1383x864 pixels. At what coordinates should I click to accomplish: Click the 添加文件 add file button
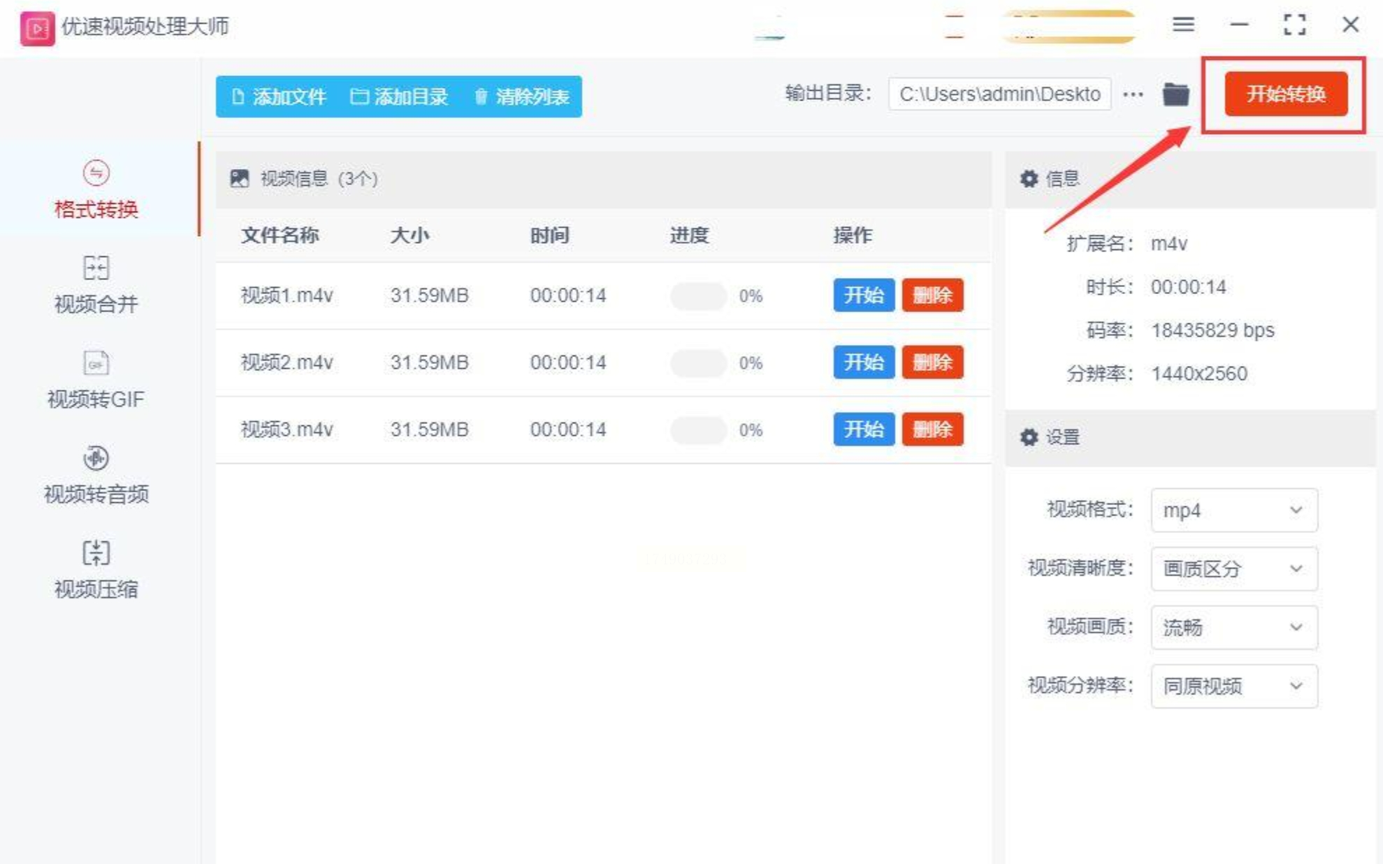coord(279,96)
